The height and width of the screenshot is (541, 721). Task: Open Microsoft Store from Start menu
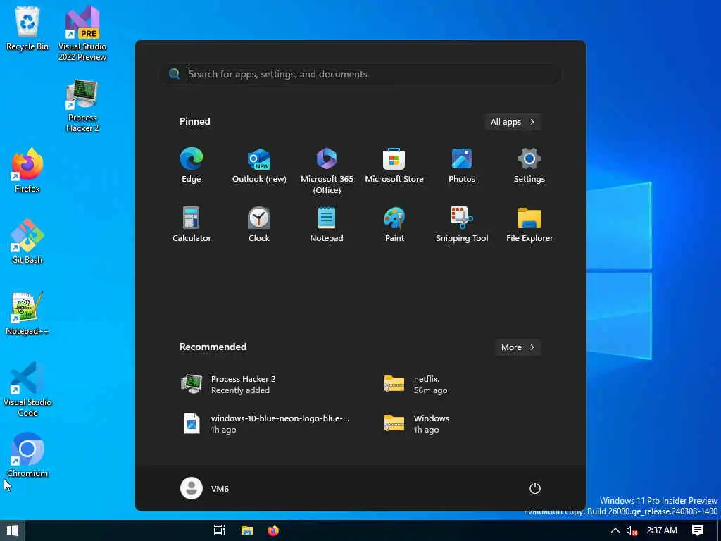pyautogui.click(x=394, y=165)
